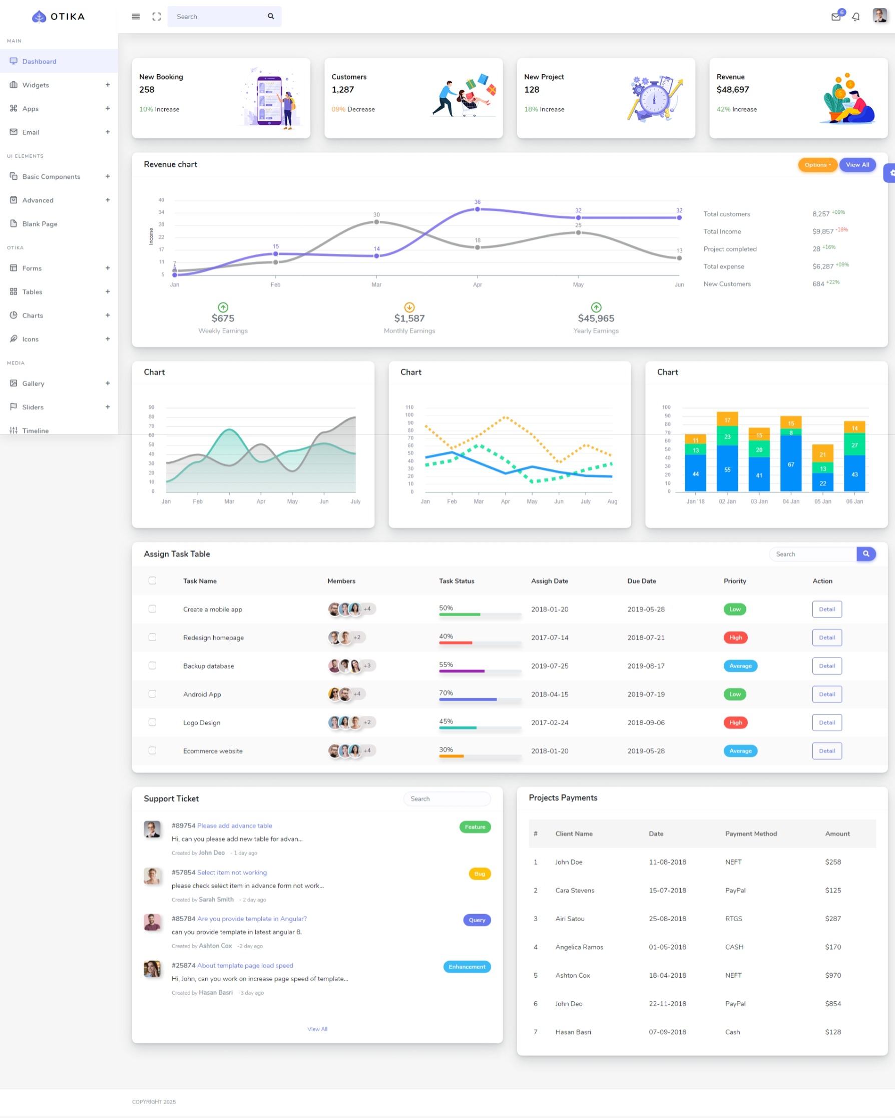Viewport: 895px width, 1118px height.
Task: Open the Icons sidebar menu item
Action: pos(59,339)
